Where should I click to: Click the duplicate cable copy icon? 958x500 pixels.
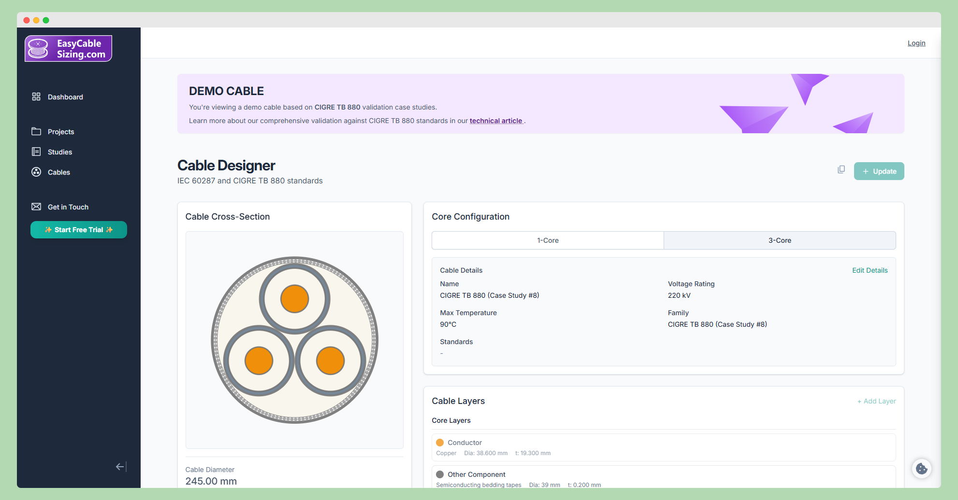pyautogui.click(x=841, y=170)
